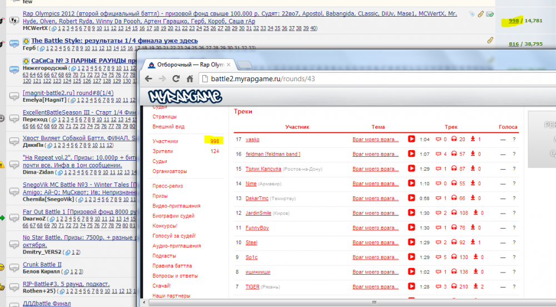
Task: Click thread status icon for Rap Olympics 2012
Action: tap(14, 20)
